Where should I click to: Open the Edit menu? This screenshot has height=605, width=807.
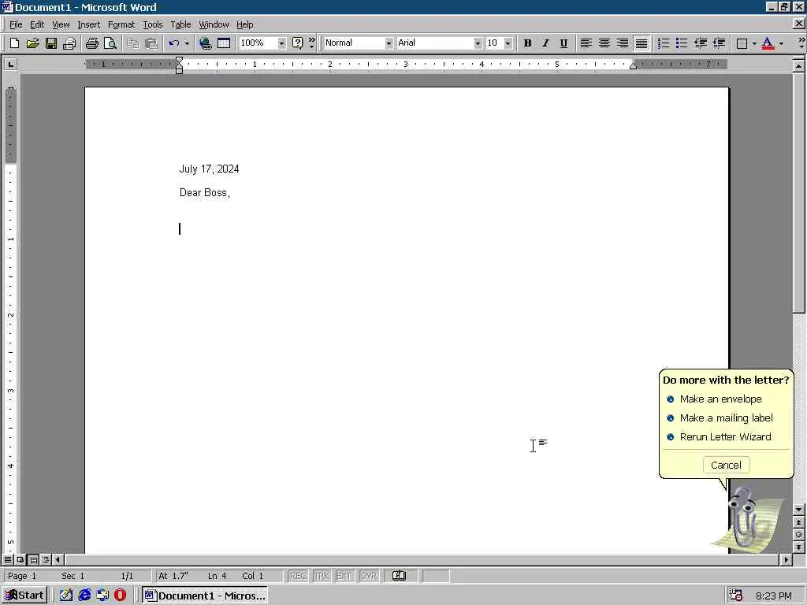click(36, 24)
